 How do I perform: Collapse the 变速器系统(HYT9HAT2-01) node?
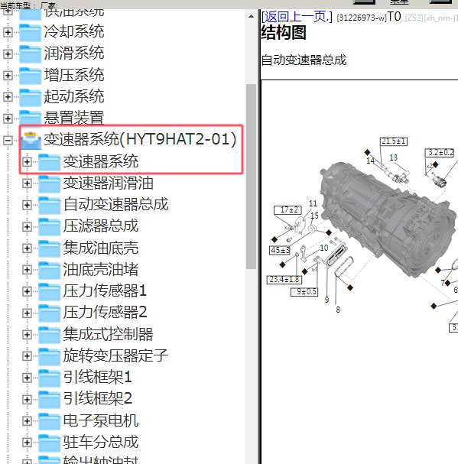(x=8, y=140)
